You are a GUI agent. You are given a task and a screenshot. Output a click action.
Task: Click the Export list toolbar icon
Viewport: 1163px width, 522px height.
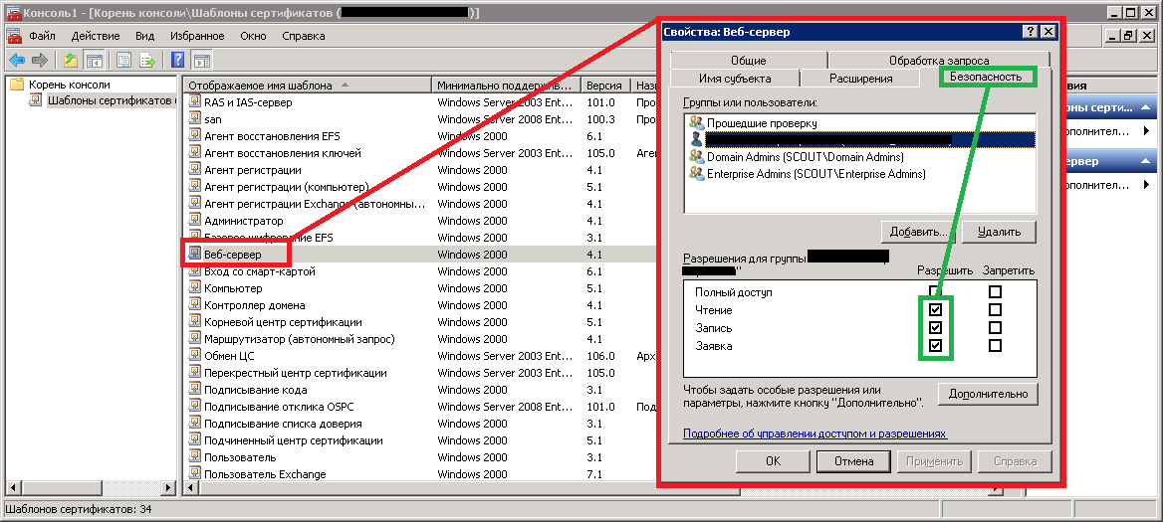pyautogui.click(x=146, y=60)
